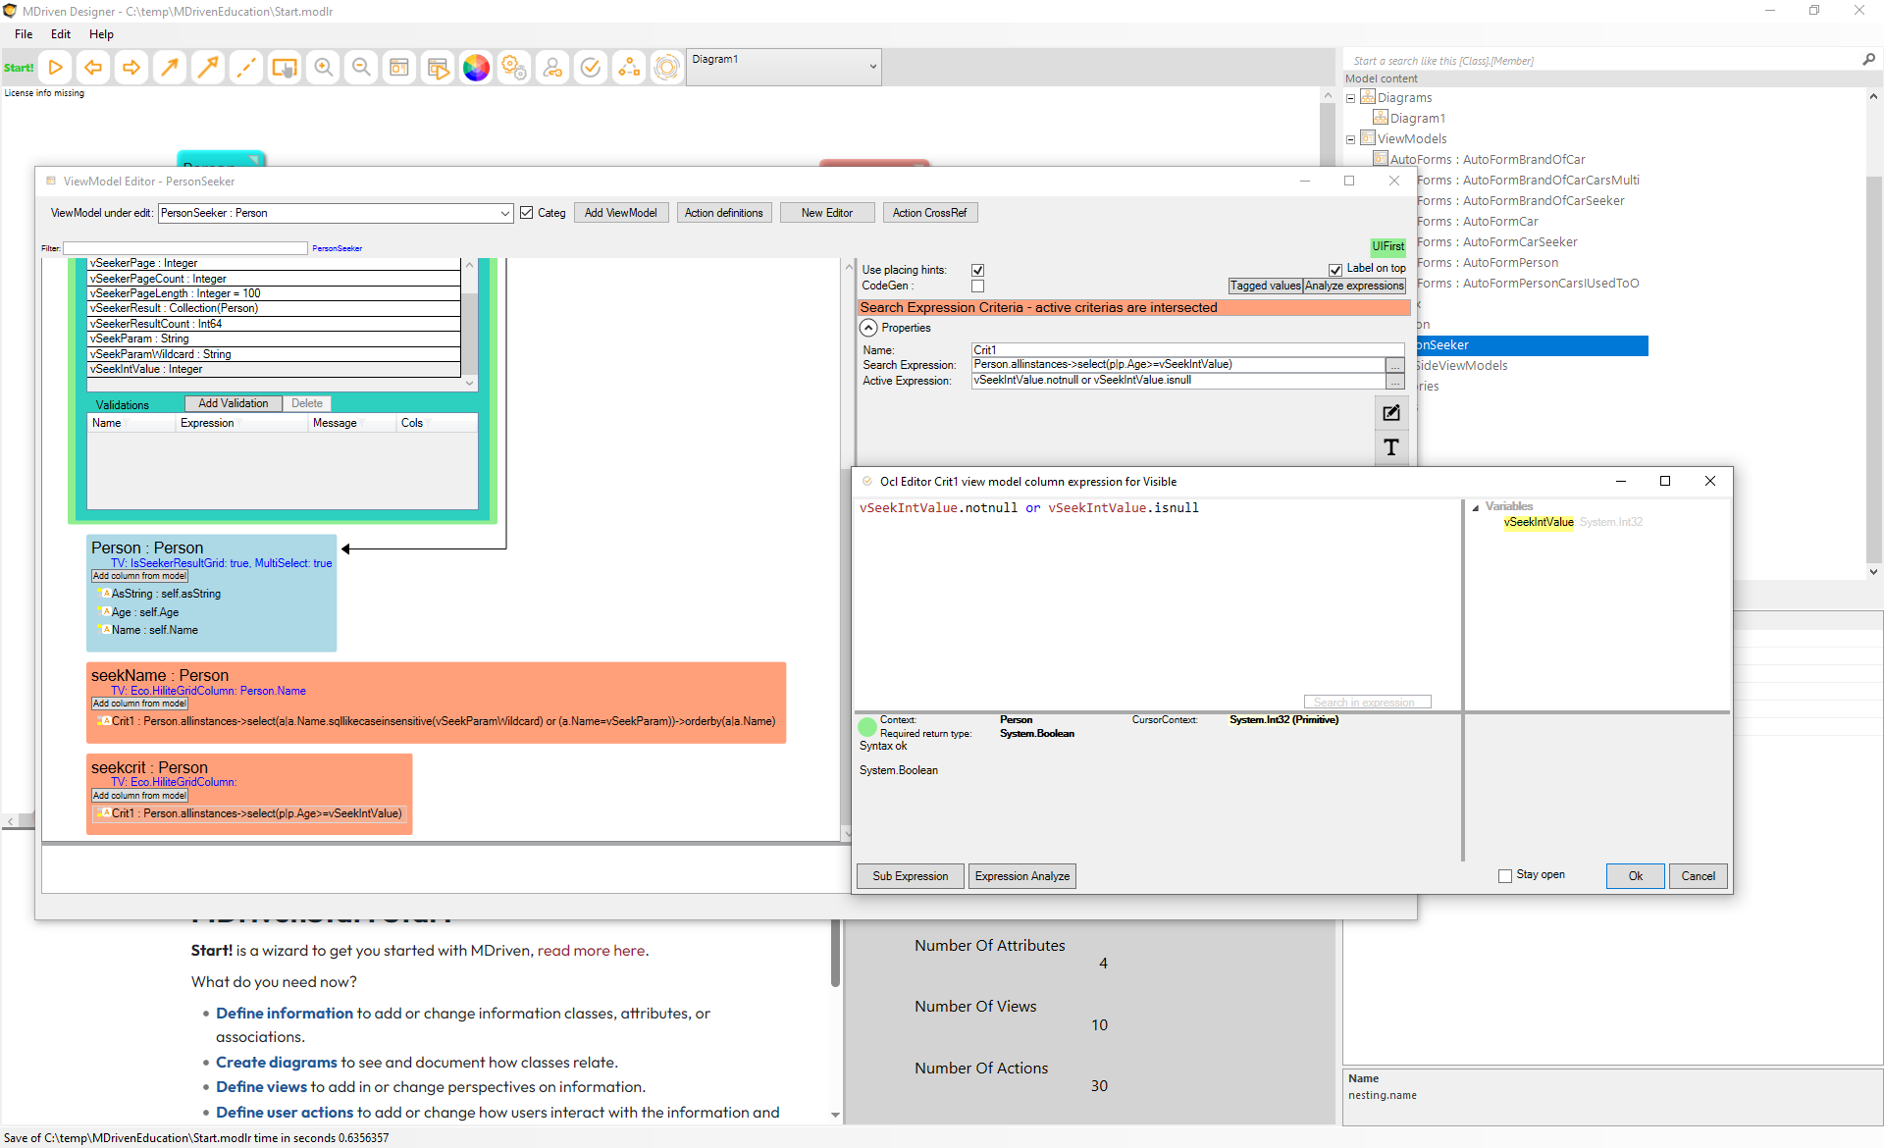Viewport: 1884px width, 1148px height.
Task: Enable the CodeGen checkbox
Action: click(977, 286)
